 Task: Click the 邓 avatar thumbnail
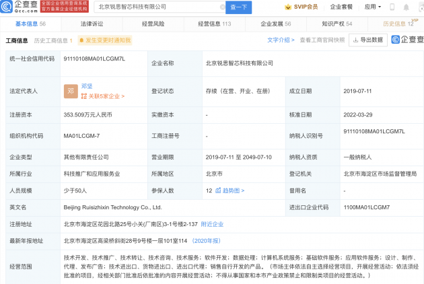71,91
